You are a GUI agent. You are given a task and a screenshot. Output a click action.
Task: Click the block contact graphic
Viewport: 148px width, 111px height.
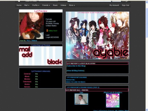[54, 62]
